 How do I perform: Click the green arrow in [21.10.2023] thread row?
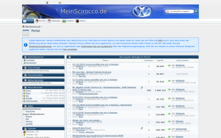169,66
